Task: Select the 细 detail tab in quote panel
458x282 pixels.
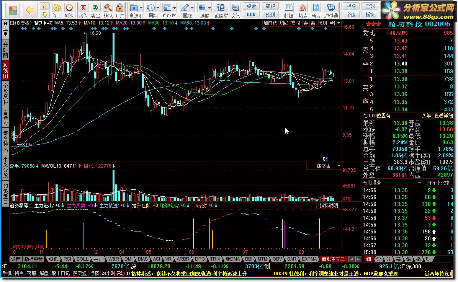Action: pos(369,259)
